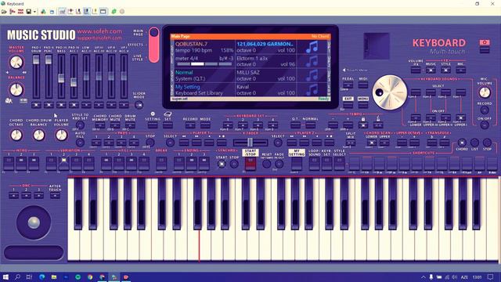Toggle SYNCHRO START button
501x282 pixels.
221,164
